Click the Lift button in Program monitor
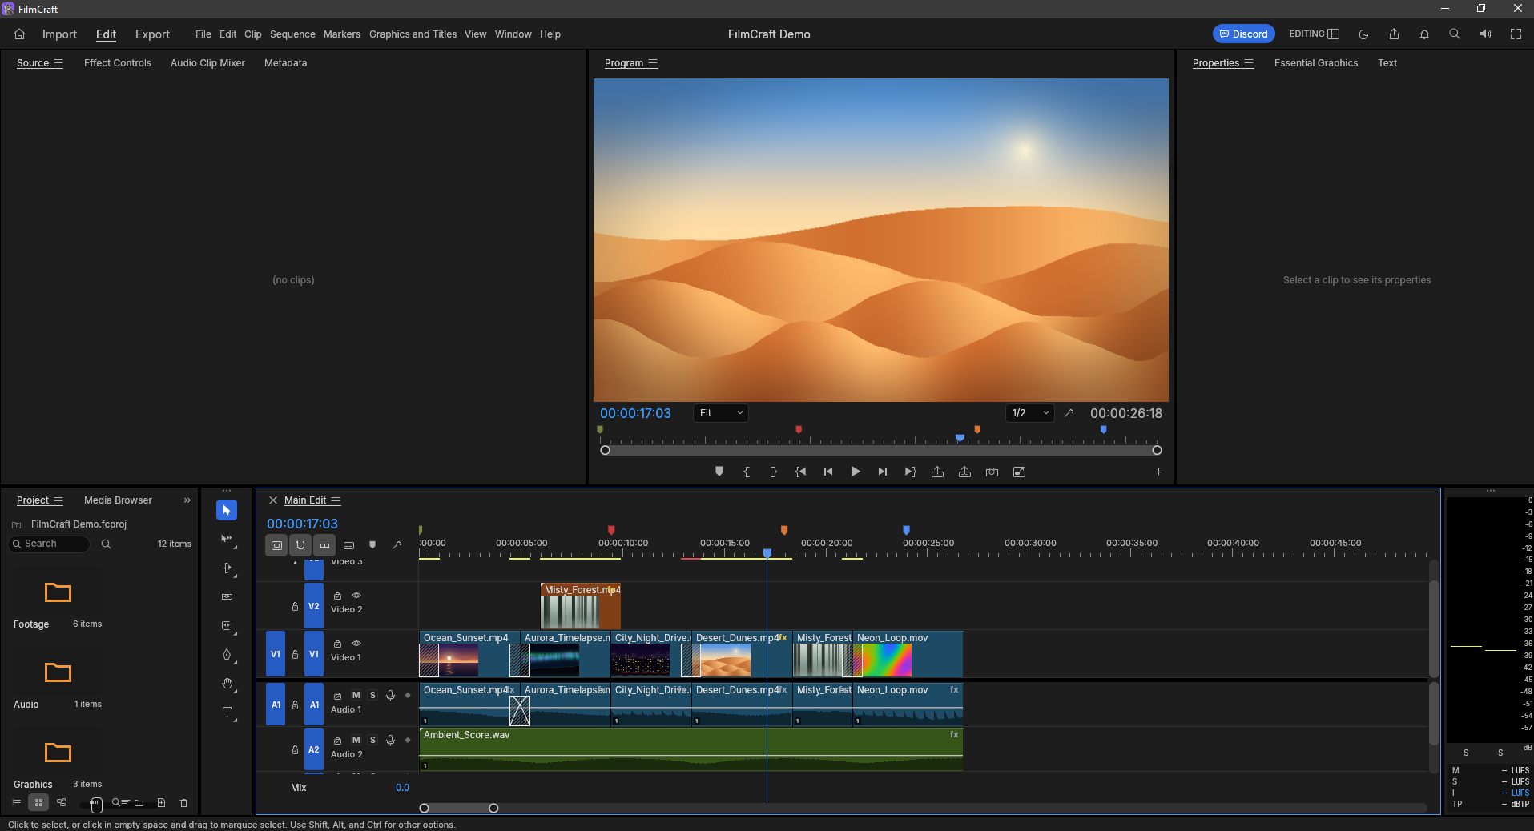 coord(937,472)
